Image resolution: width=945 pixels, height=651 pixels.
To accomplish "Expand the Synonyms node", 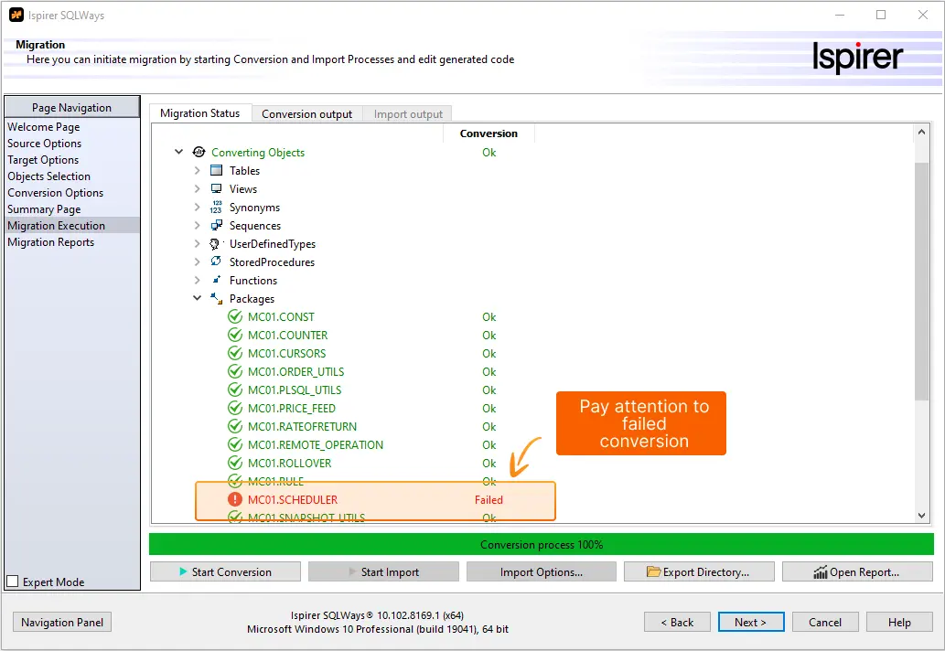I will tap(197, 208).
